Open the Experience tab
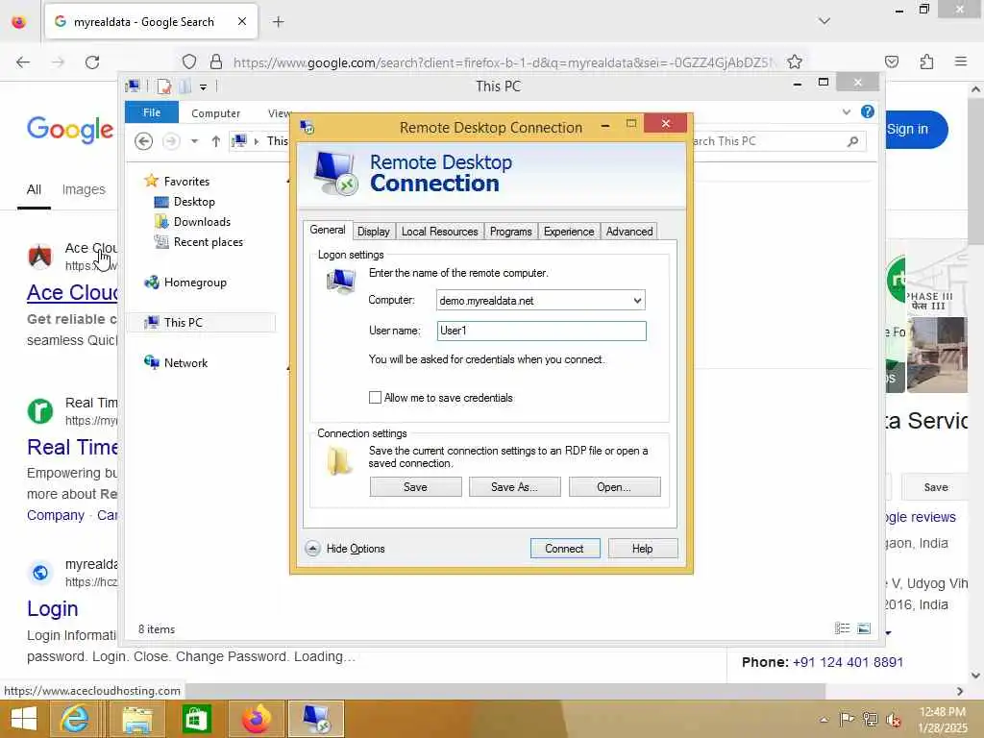The width and height of the screenshot is (984, 738). [569, 232]
